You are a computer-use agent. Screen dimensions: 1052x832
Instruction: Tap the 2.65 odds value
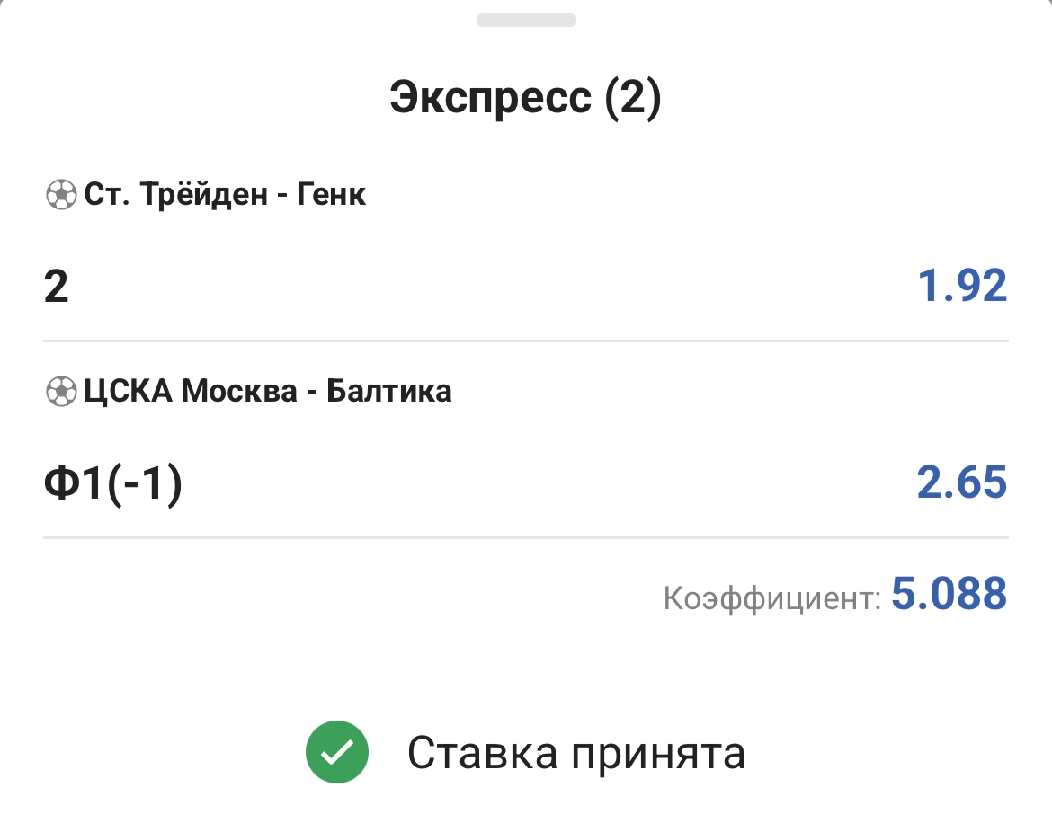pos(961,484)
